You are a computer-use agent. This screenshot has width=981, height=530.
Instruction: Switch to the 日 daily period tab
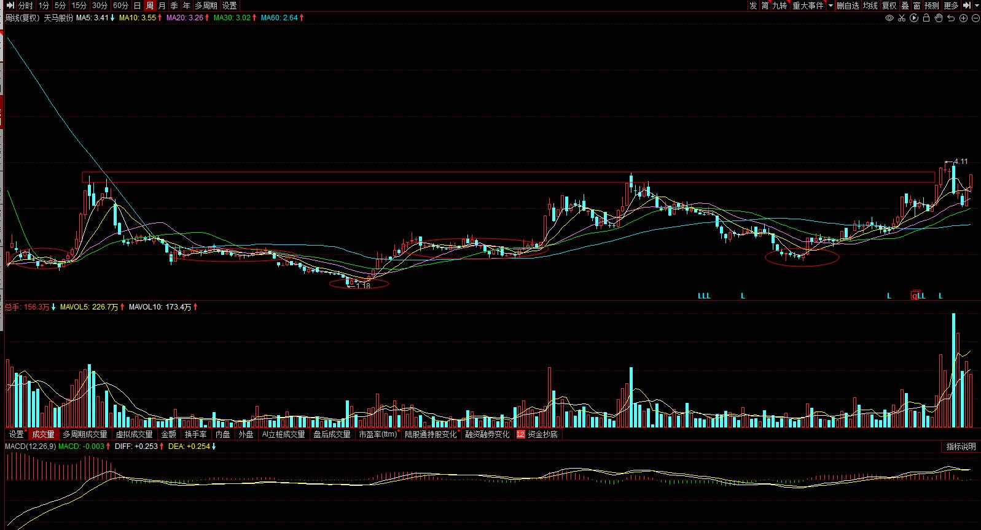137,6
